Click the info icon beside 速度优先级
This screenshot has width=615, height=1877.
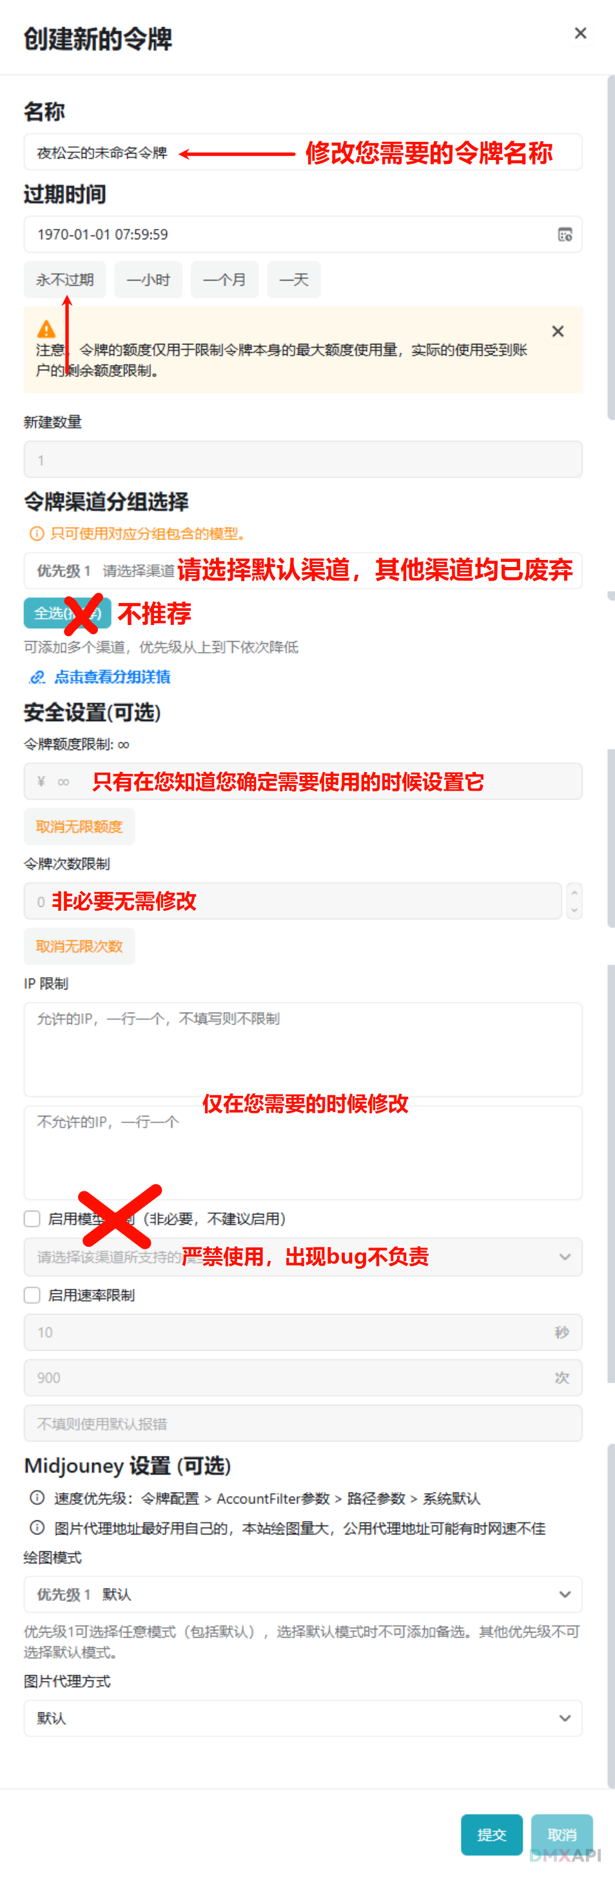36,1498
